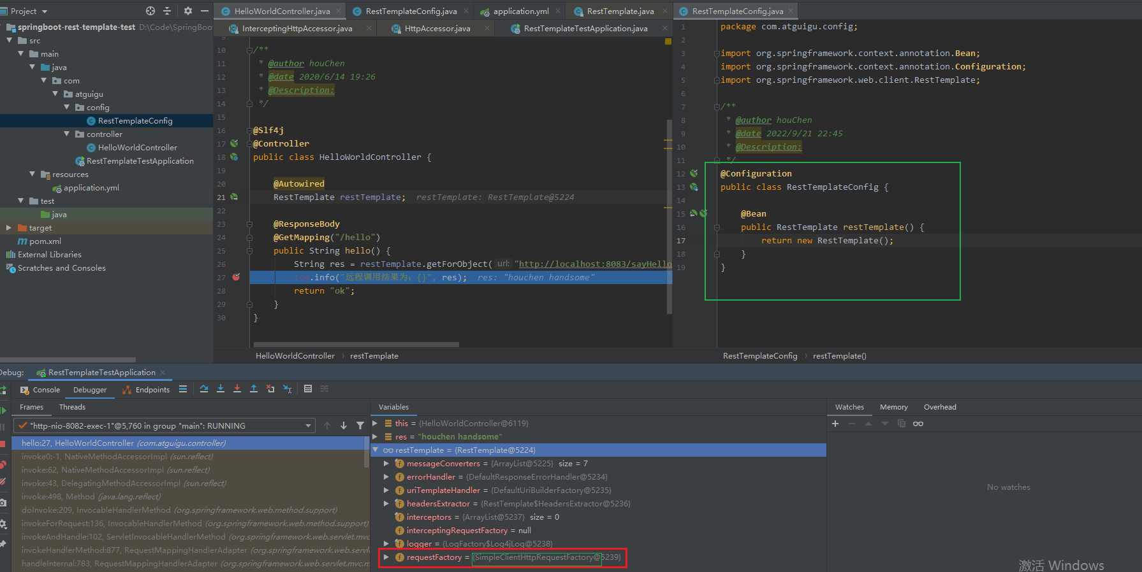Collapse the resources folder
1142x572 pixels.
coord(33,174)
